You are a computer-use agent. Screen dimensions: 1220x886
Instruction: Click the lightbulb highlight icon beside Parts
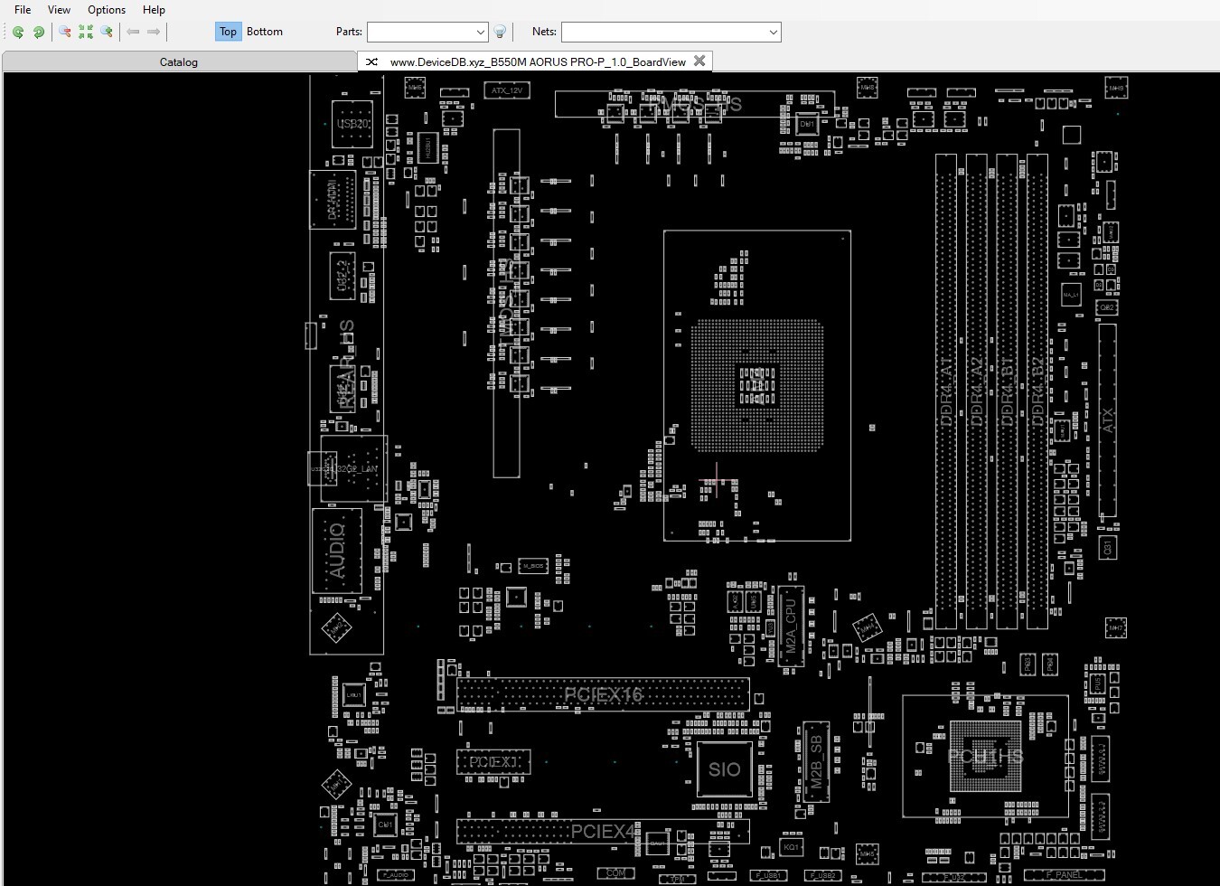(x=500, y=32)
